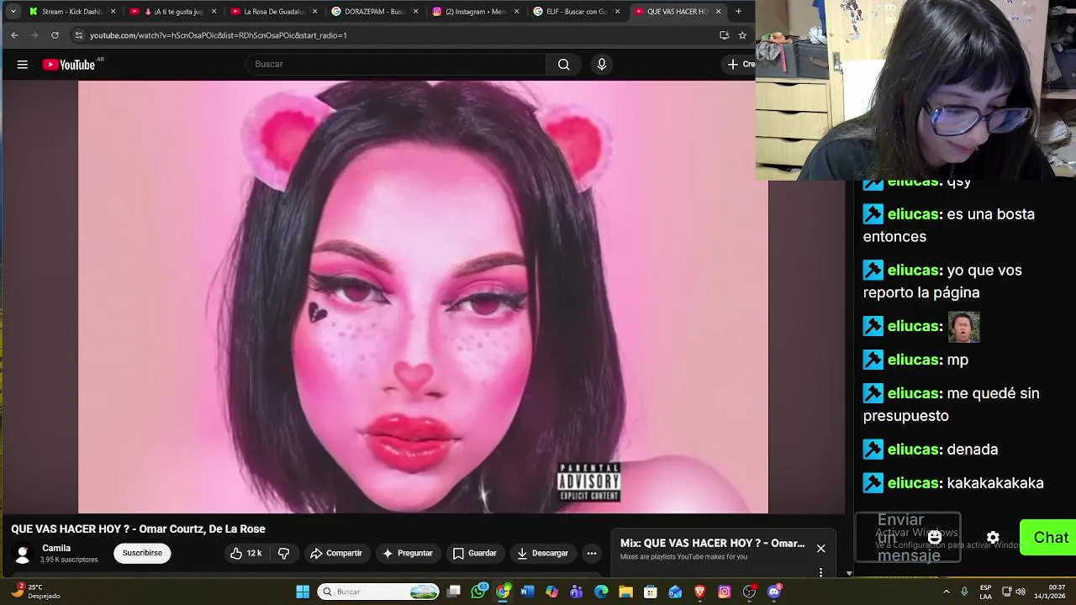The image size is (1076, 605).
Task: Show hidden system tray icons chevron
Action: (x=947, y=592)
